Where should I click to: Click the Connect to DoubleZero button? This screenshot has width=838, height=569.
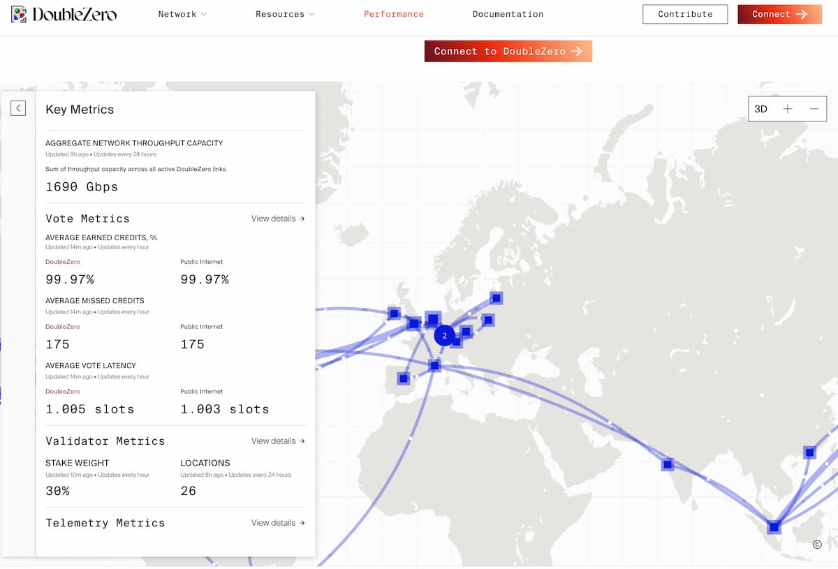508,51
